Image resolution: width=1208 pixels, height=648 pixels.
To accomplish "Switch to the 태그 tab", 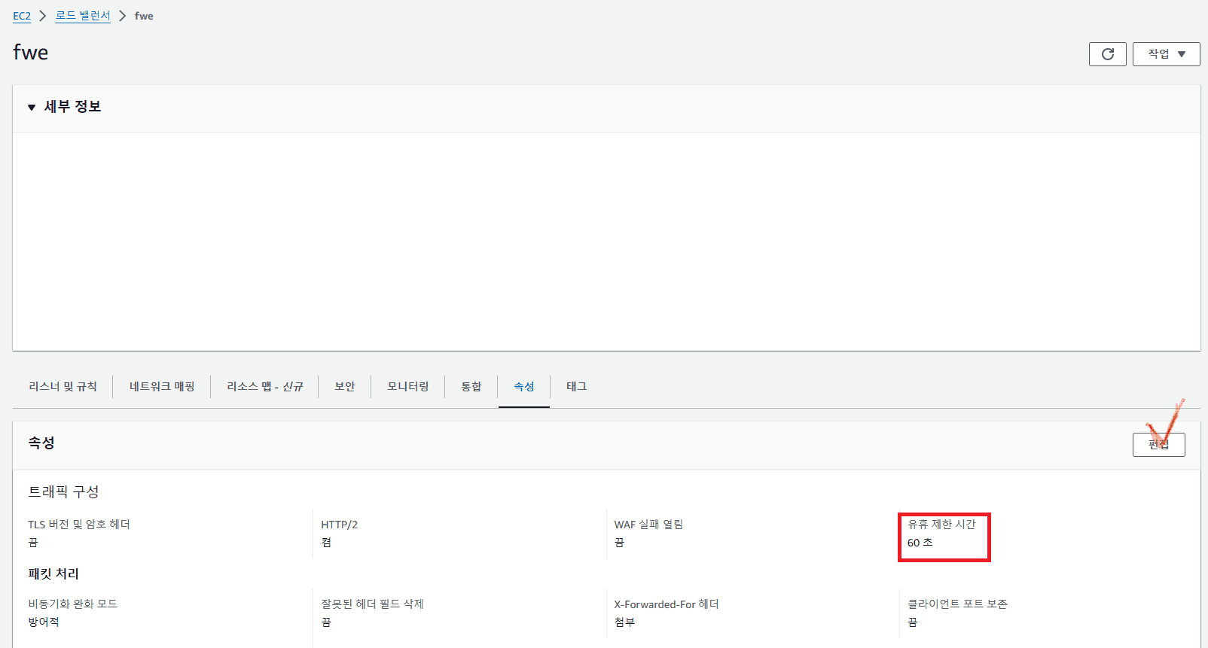I will (x=576, y=386).
